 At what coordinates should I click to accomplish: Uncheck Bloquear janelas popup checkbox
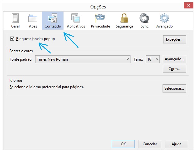[12, 39]
